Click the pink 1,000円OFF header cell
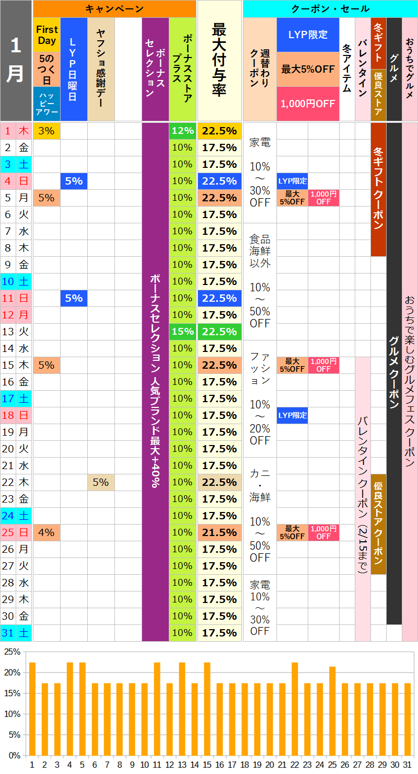418x774 pixels. 308,104
